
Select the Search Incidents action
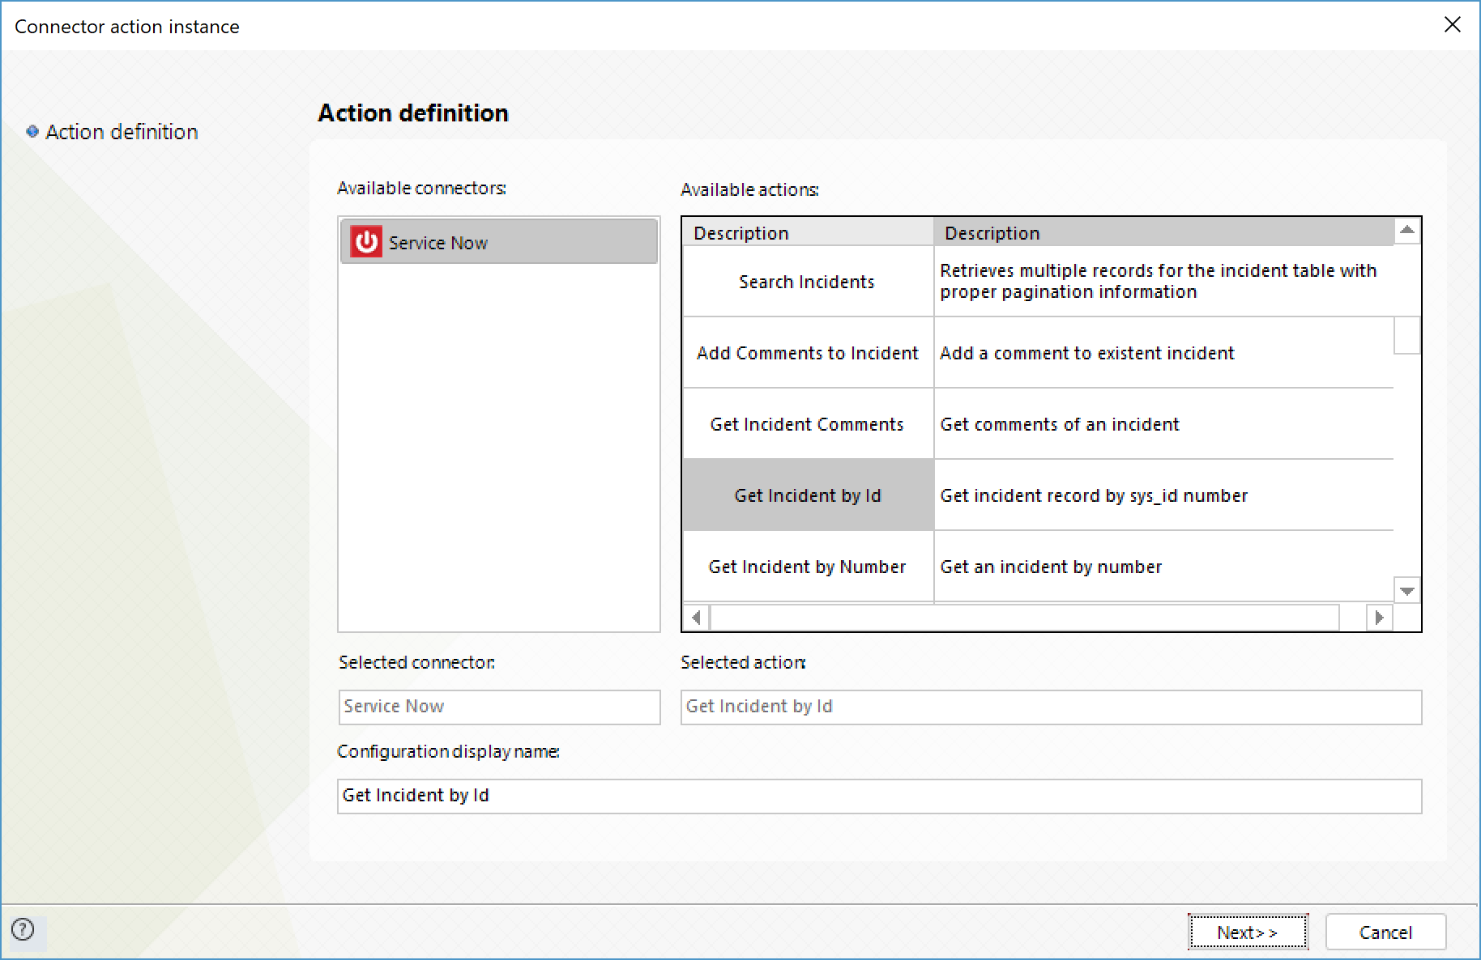[808, 281]
